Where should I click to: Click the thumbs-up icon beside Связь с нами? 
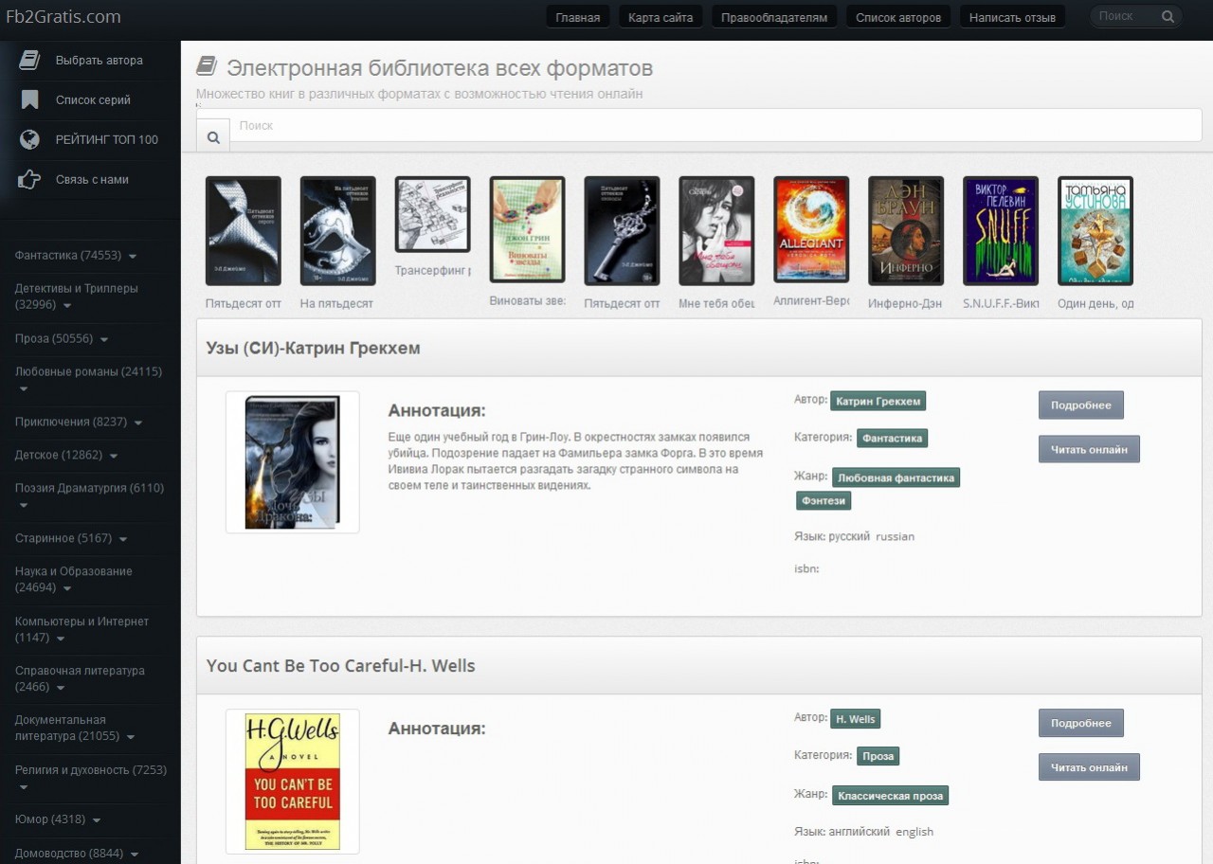pyautogui.click(x=29, y=179)
